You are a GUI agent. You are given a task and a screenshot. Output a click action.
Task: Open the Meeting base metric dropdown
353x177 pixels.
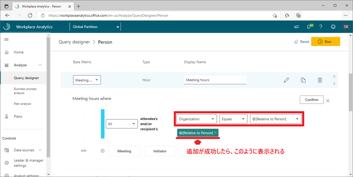point(87,80)
